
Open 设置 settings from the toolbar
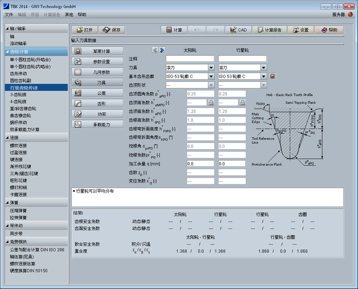301,30
